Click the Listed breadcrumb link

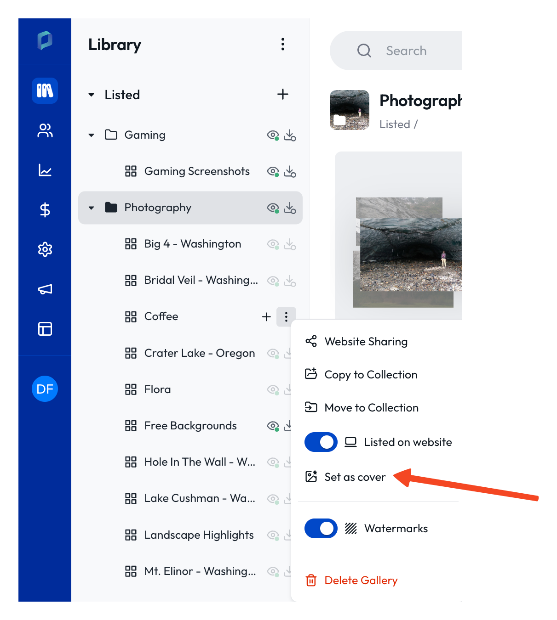[395, 124]
